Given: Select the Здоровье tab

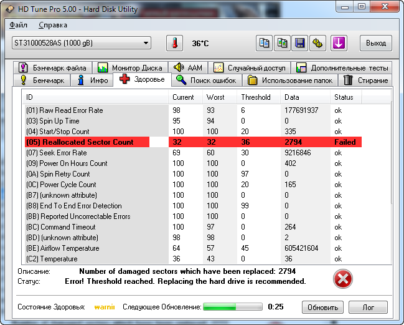Looking at the screenshot, I should click(x=142, y=79).
